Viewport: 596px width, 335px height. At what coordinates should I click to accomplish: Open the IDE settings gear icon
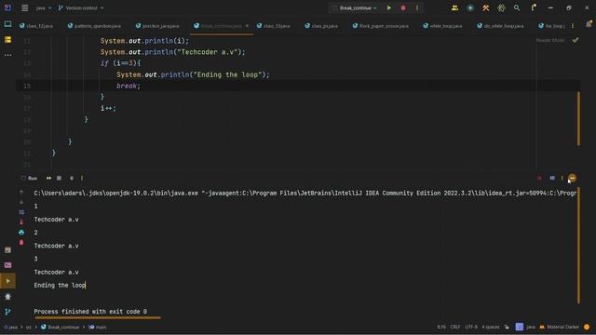501,7
